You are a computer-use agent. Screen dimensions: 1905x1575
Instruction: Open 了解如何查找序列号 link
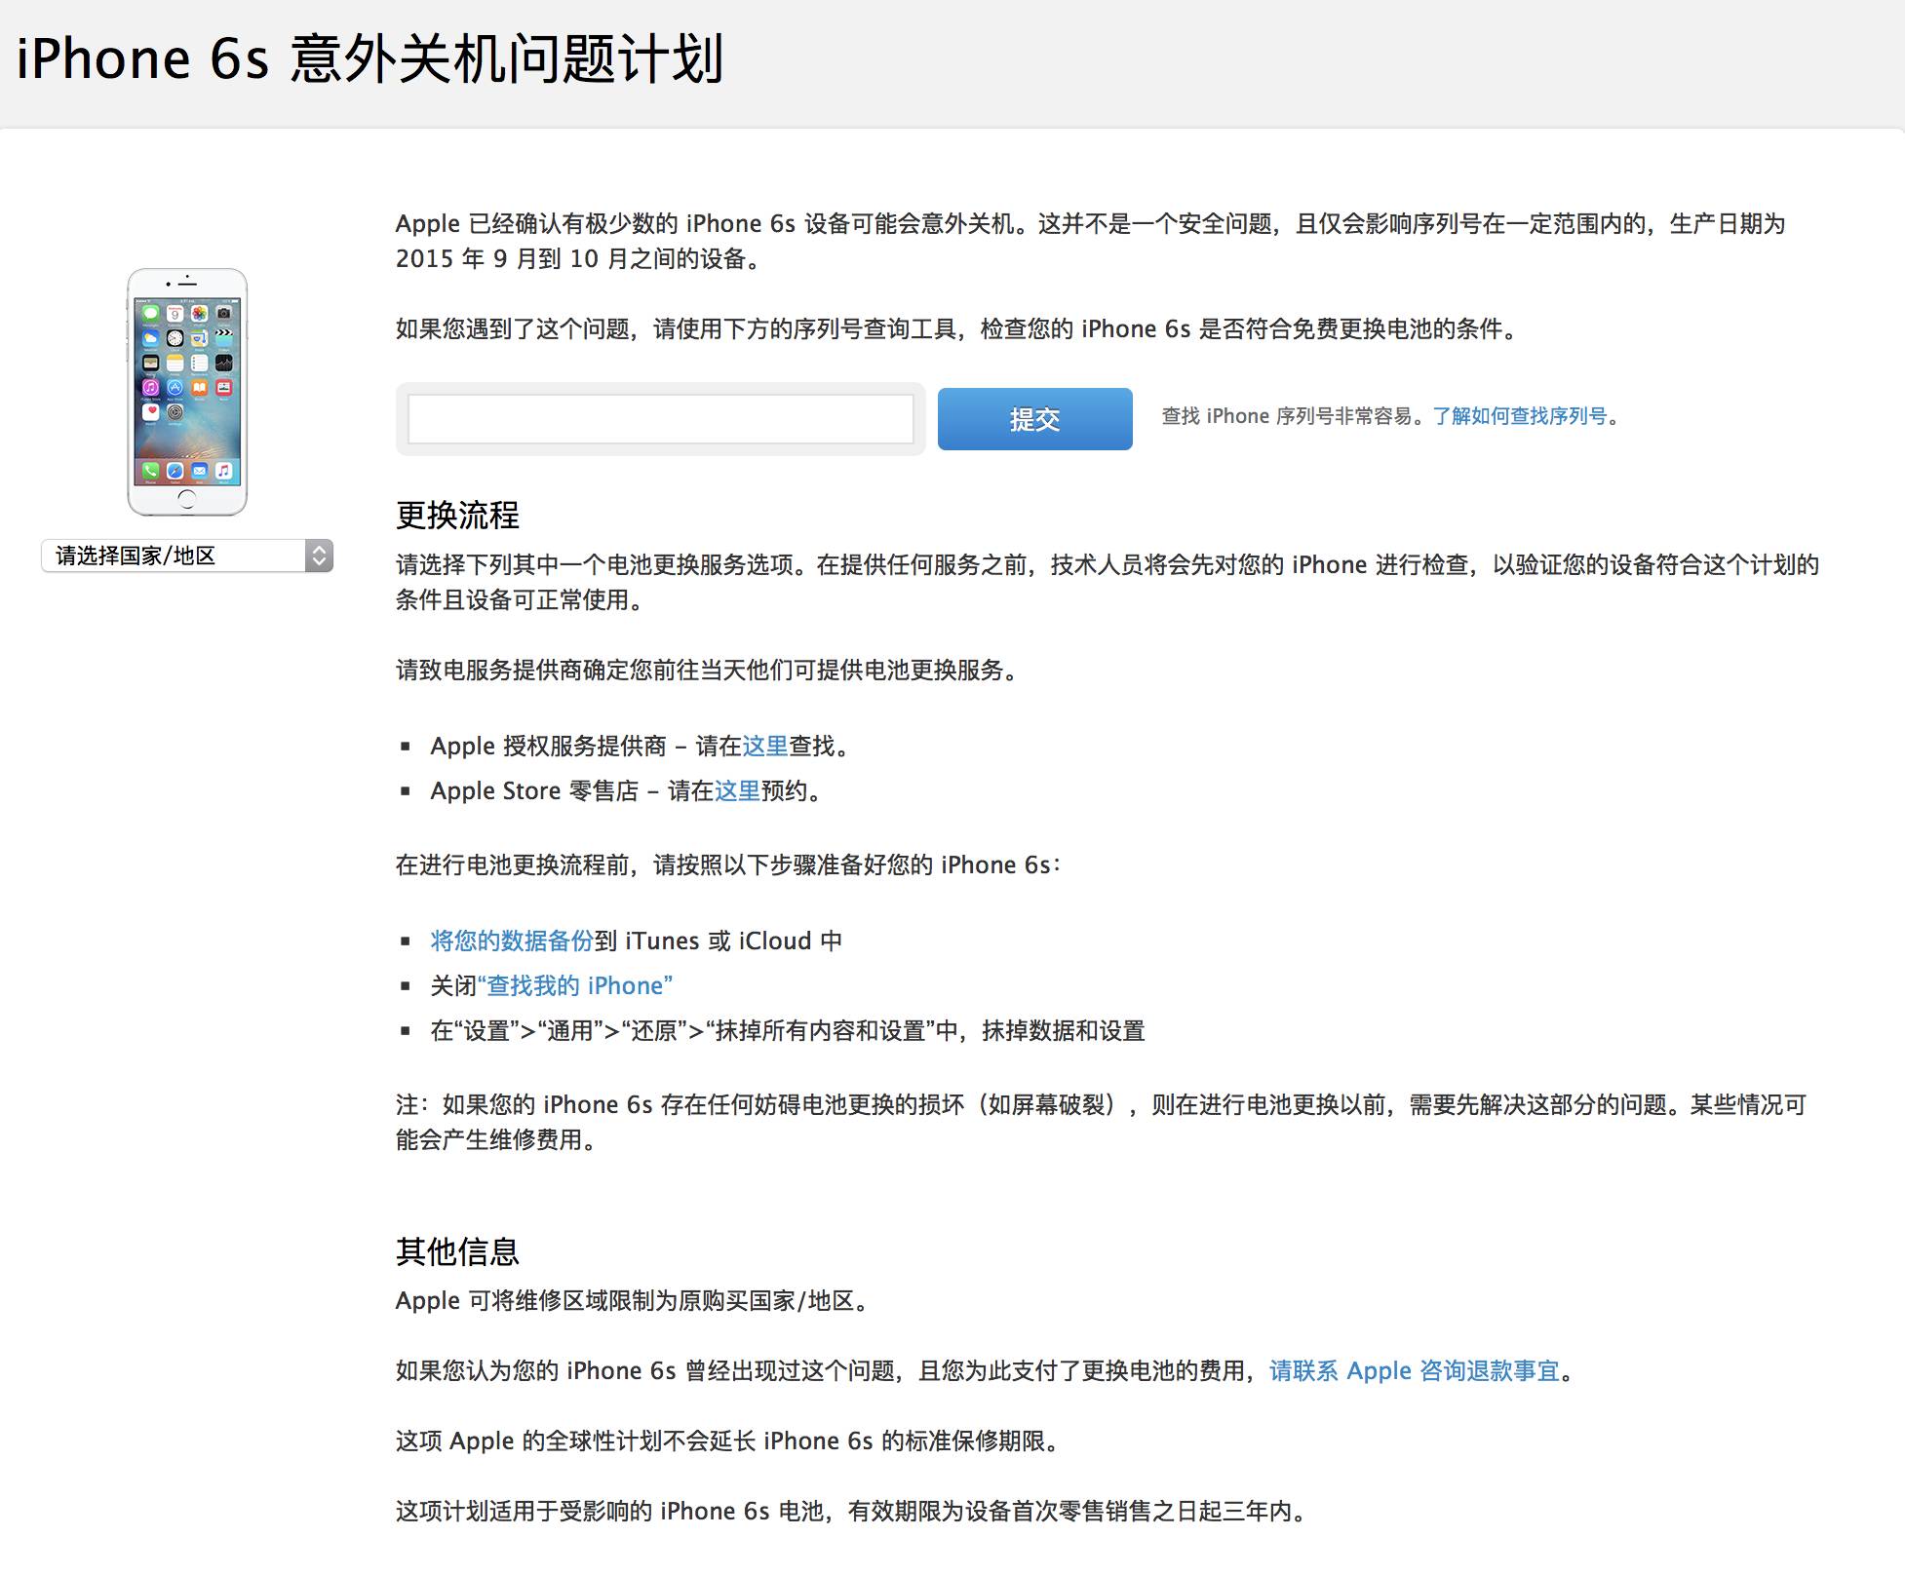(1519, 416)
